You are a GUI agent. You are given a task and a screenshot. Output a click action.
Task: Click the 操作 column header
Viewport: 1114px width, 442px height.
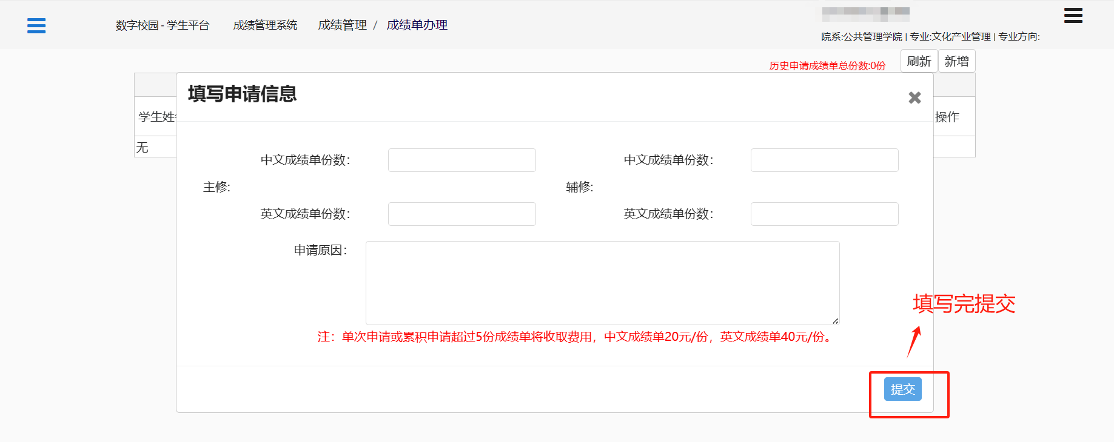(x=947, y=117)
